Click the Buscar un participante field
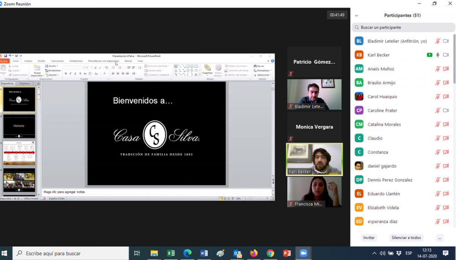 pyautogui.click(x=404, y=27)
